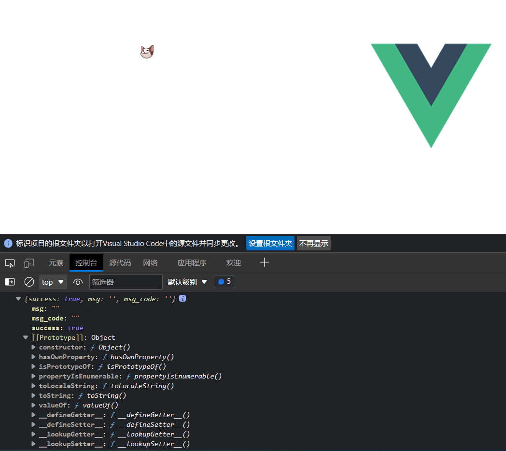Expand the __lookupGetter__ entry
506x451 pixels.
[33, 434]
